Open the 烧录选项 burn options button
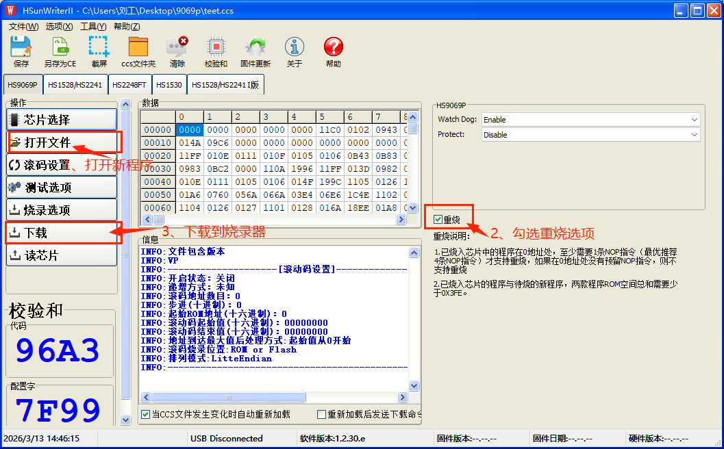Screen dimensions: 724x449 tap(62, 210)
